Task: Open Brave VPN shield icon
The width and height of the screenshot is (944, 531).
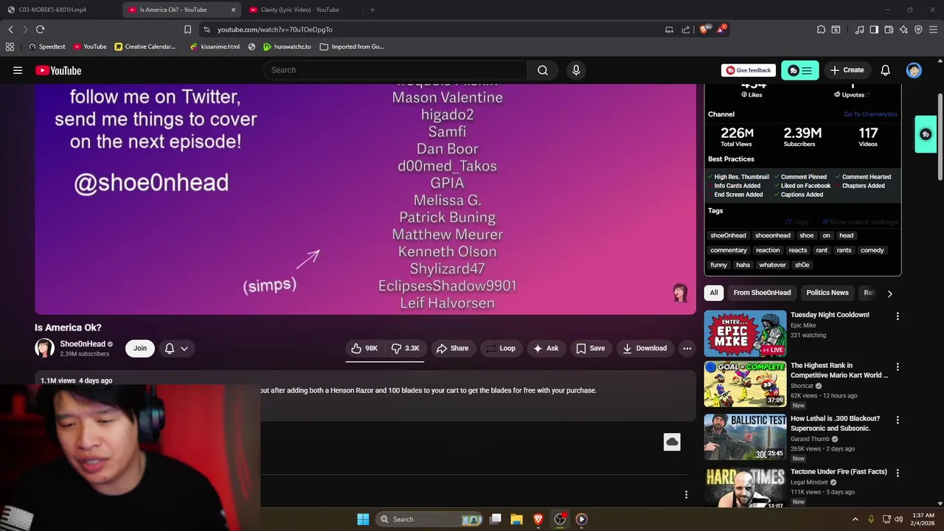Action: (918, 29)
